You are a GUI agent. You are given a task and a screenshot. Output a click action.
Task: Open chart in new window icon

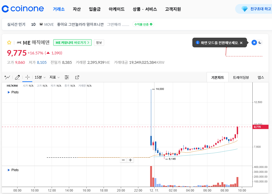click(x=77, y=77)
